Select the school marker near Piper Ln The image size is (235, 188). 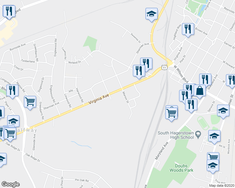click(13, 123)
